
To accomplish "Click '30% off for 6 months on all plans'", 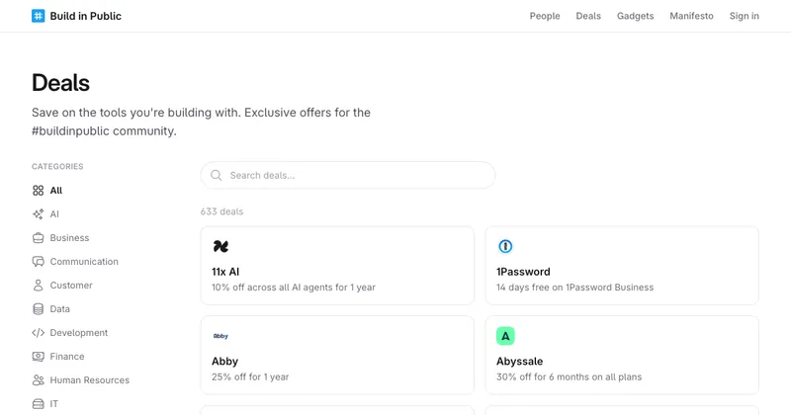I will coord(570,377).
